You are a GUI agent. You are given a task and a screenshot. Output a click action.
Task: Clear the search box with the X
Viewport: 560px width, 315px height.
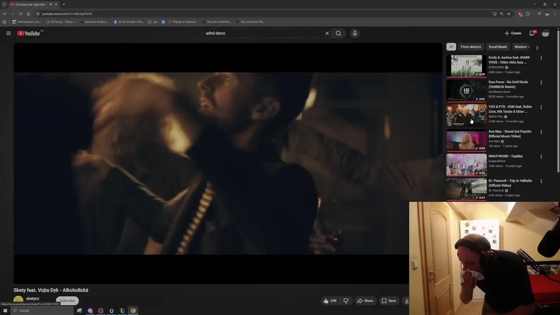click(327, 33)
